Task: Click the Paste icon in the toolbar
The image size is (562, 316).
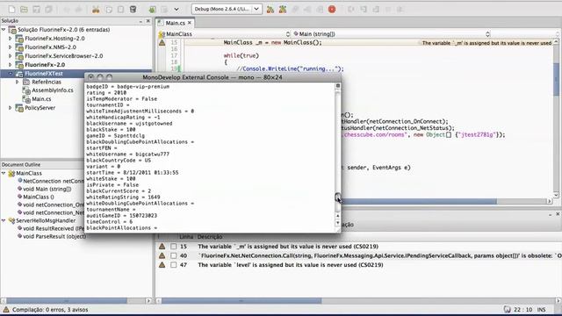Action: 121,10
